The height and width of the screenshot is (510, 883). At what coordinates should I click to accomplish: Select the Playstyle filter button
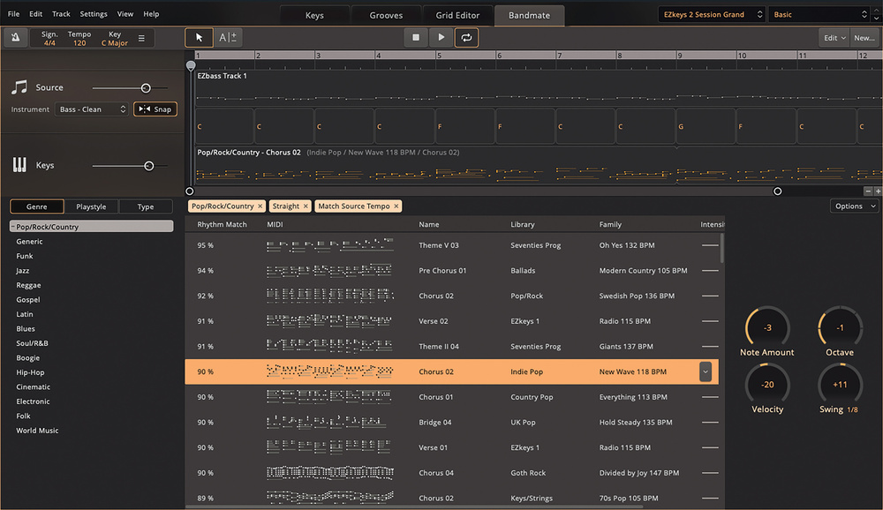[91, 206]
